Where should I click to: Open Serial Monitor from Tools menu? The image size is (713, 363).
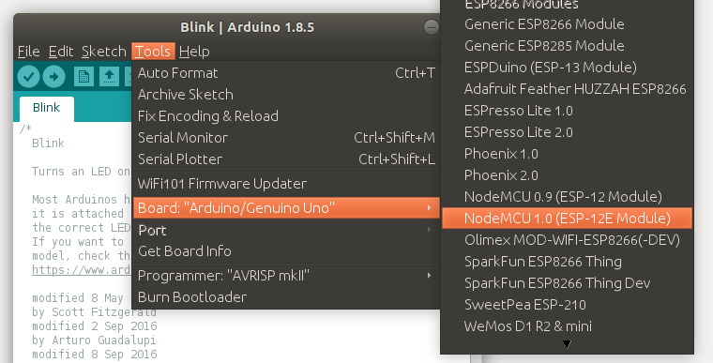click(286, 137)
